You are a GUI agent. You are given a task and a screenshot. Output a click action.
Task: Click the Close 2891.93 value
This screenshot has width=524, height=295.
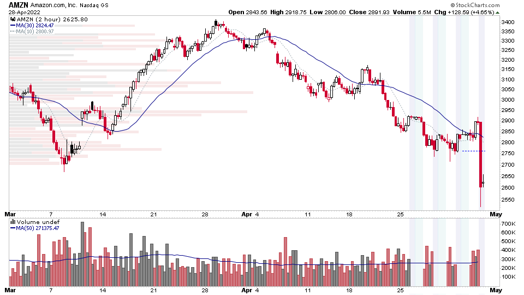click(369, 12)
